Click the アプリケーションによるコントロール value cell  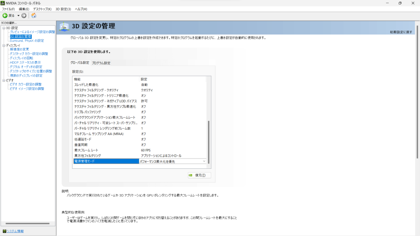[x=161, y=156]
